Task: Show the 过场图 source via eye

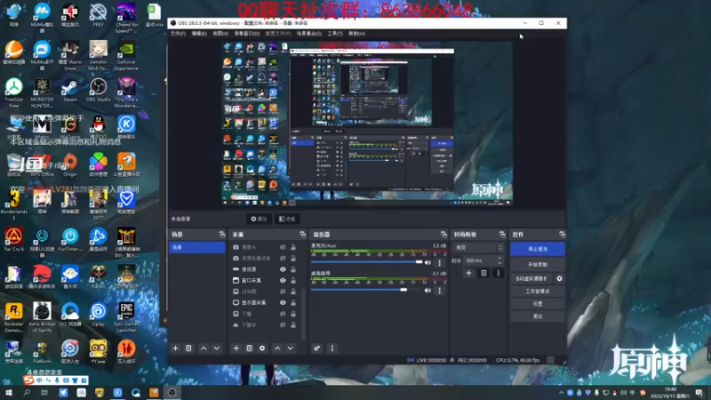Action: 283,292
